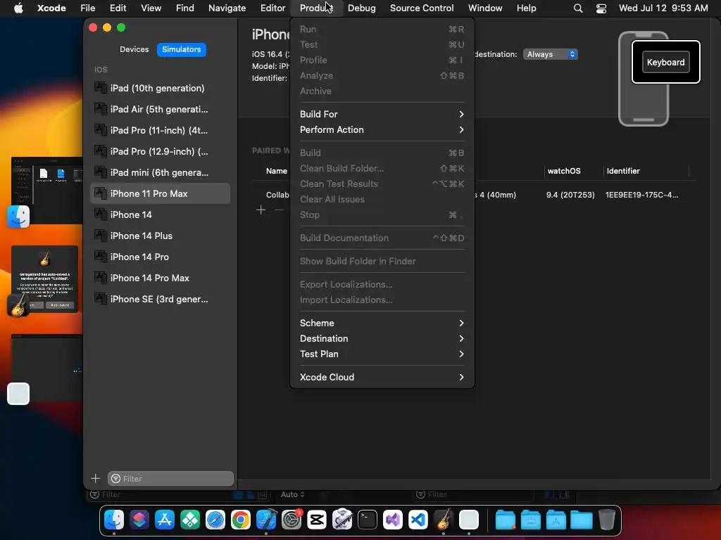Expand the Xcode Cloud submenu
The width and height of the screenshot is (721, 540).
(x=382, y=377)
